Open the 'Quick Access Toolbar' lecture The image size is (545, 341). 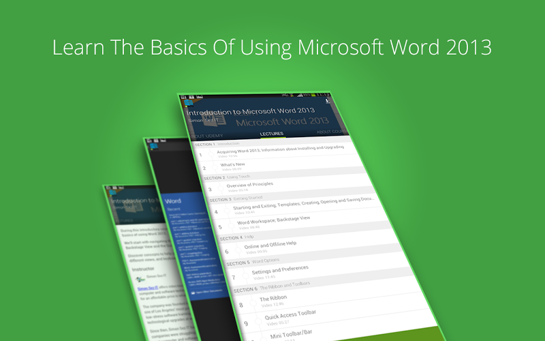[290, 314]
